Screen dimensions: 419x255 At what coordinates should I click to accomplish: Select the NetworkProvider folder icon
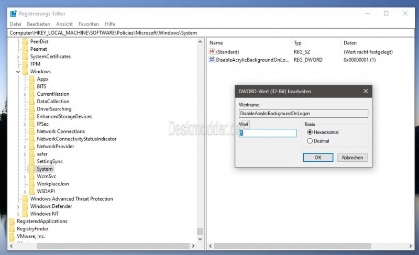click(32, 146)
